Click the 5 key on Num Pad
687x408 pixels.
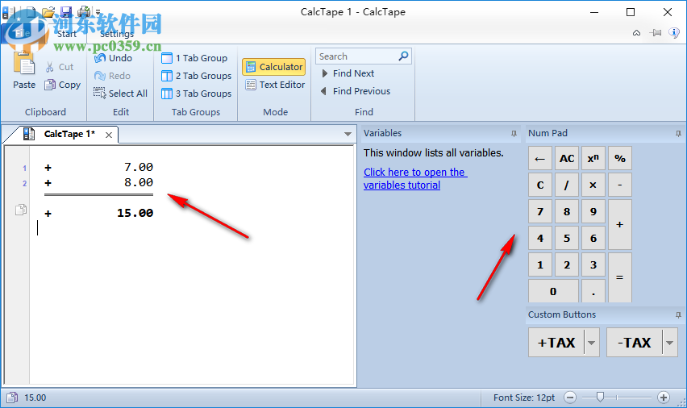click(x=567, y=238)
